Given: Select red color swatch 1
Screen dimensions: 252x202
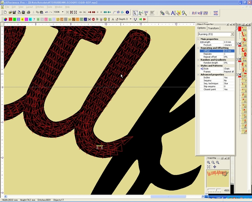Looking at the screenshot, I should tap(10, 20).
